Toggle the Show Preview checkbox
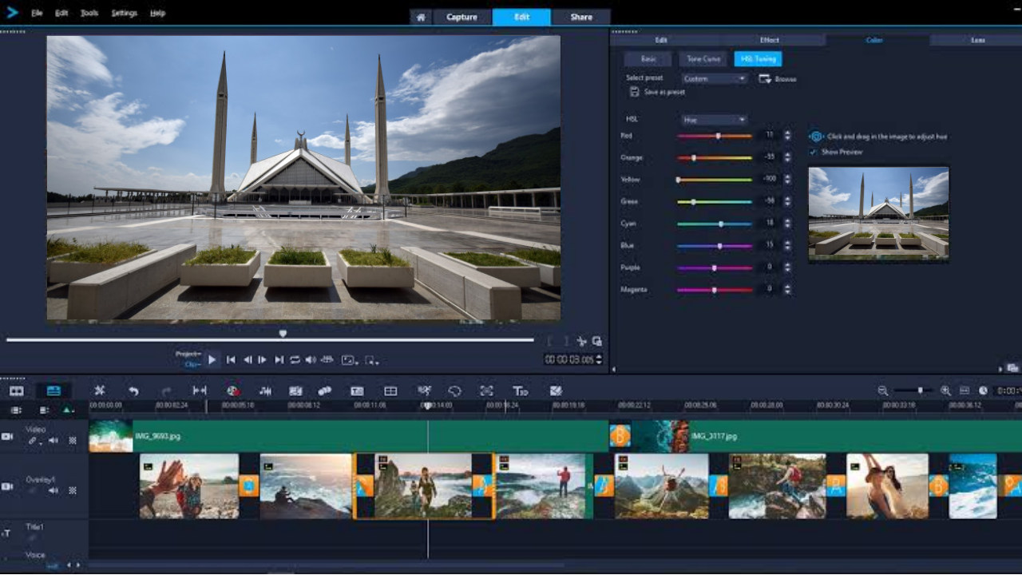1022x575 pixels. (x=814, y=152)
